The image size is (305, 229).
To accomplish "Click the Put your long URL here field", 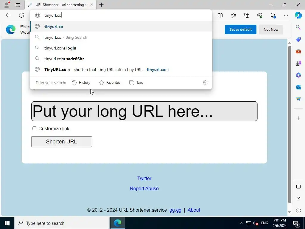I will [x=144, y=111].
